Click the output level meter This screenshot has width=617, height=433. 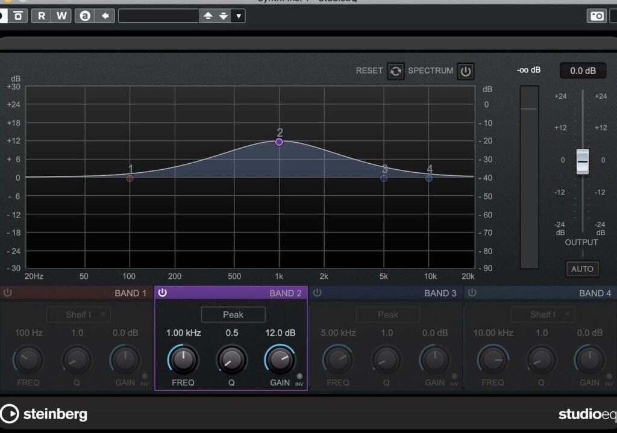[529, 177]
